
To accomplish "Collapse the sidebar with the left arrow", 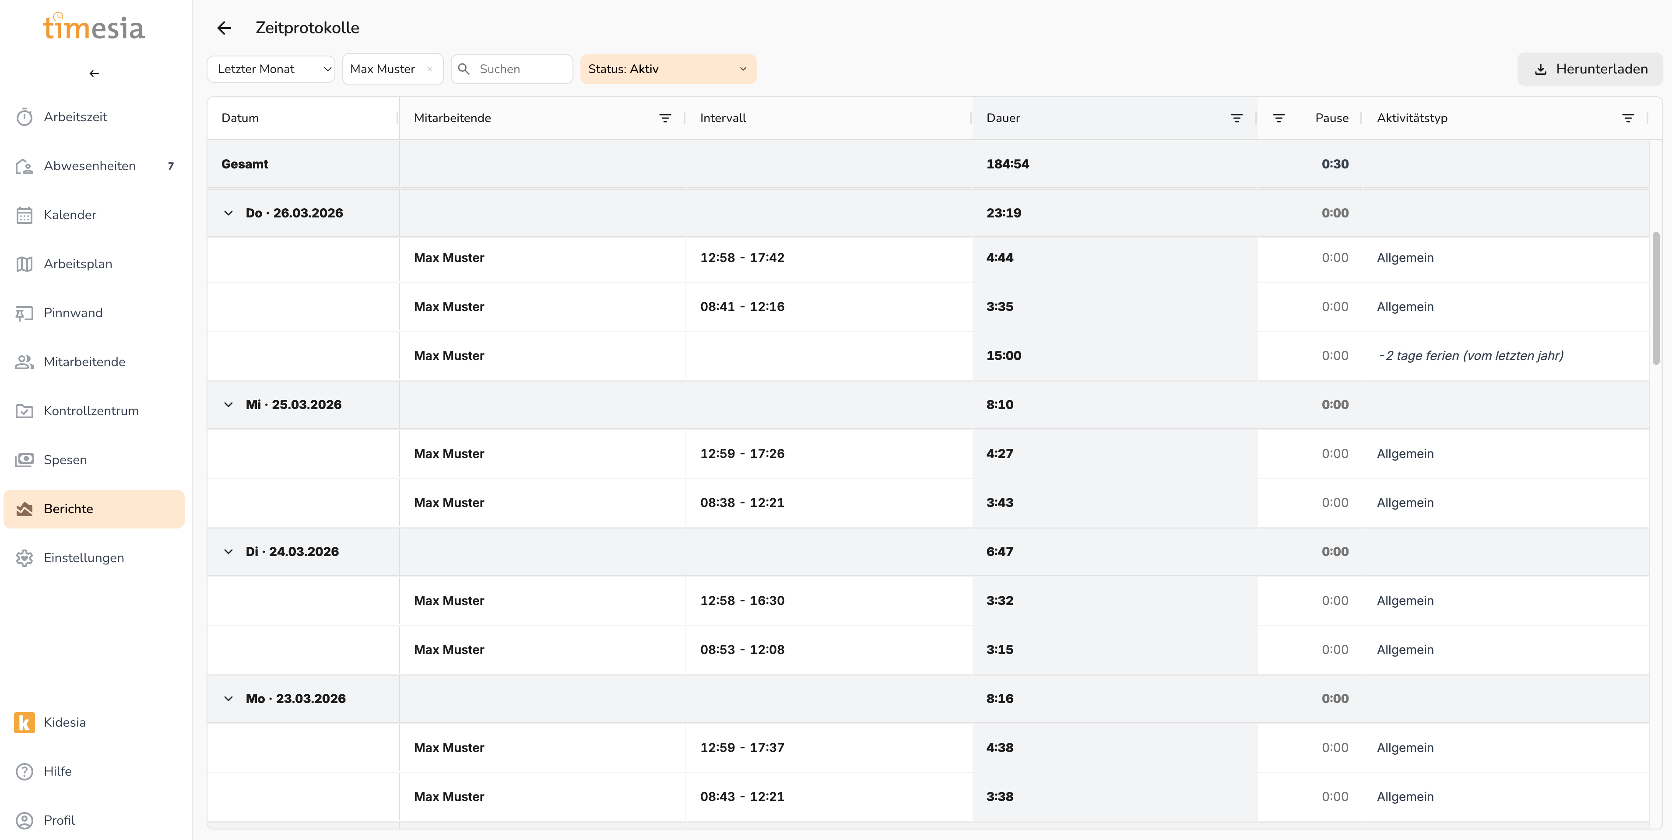I will [x=94, y=73].
